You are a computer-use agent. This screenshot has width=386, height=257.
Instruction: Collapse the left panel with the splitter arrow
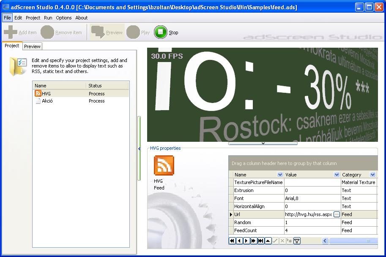pos(139,149)
